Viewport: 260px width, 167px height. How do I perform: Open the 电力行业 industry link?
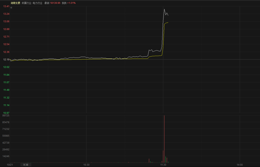pyautogui.click(x=38, y=3)
